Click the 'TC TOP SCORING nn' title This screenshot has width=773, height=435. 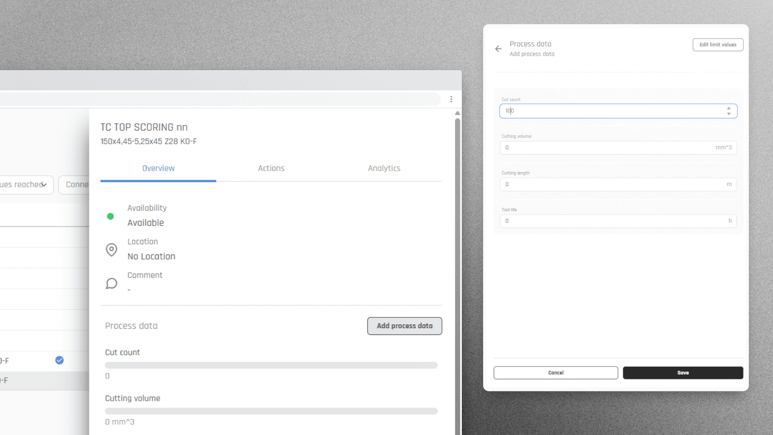coord(144,127)
